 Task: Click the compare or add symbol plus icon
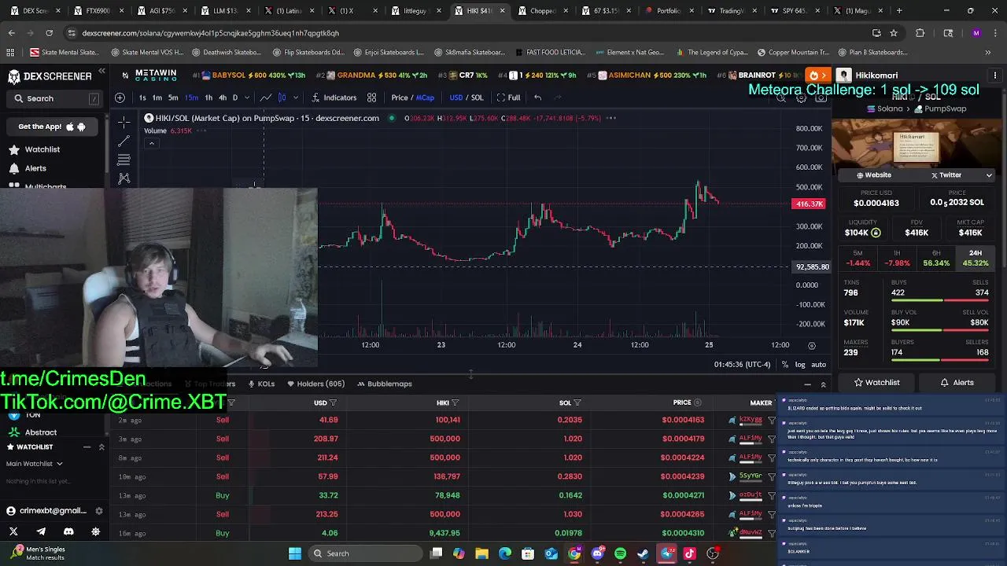[120, 97]
